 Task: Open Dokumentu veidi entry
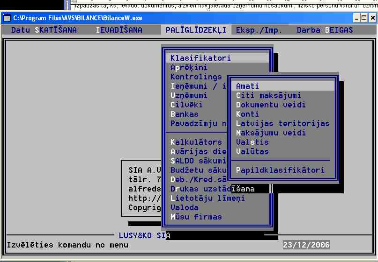coord(271,105)
